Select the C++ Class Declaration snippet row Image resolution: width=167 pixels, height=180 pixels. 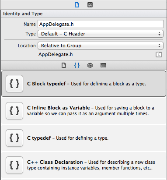[83, 165]
